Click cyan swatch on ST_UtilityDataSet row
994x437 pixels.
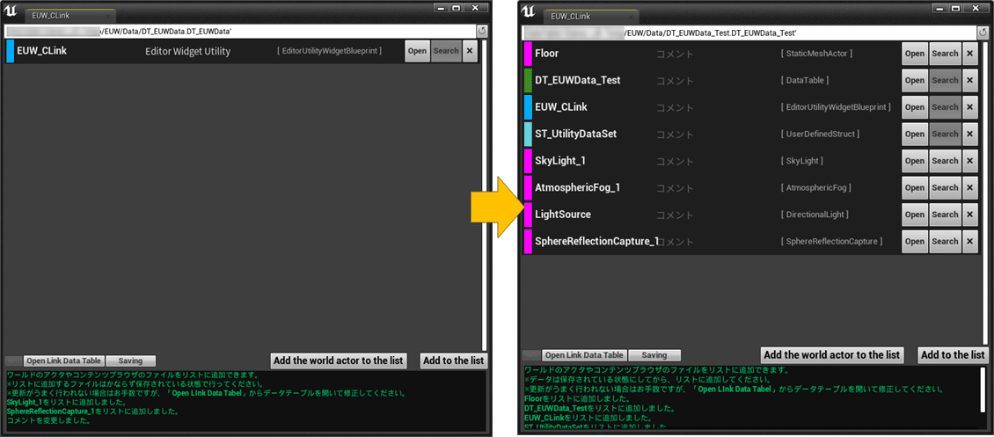[x=528, y=135]
